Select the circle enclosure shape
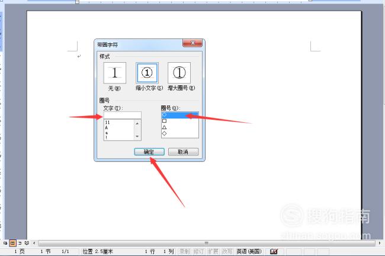 point(179,115)
